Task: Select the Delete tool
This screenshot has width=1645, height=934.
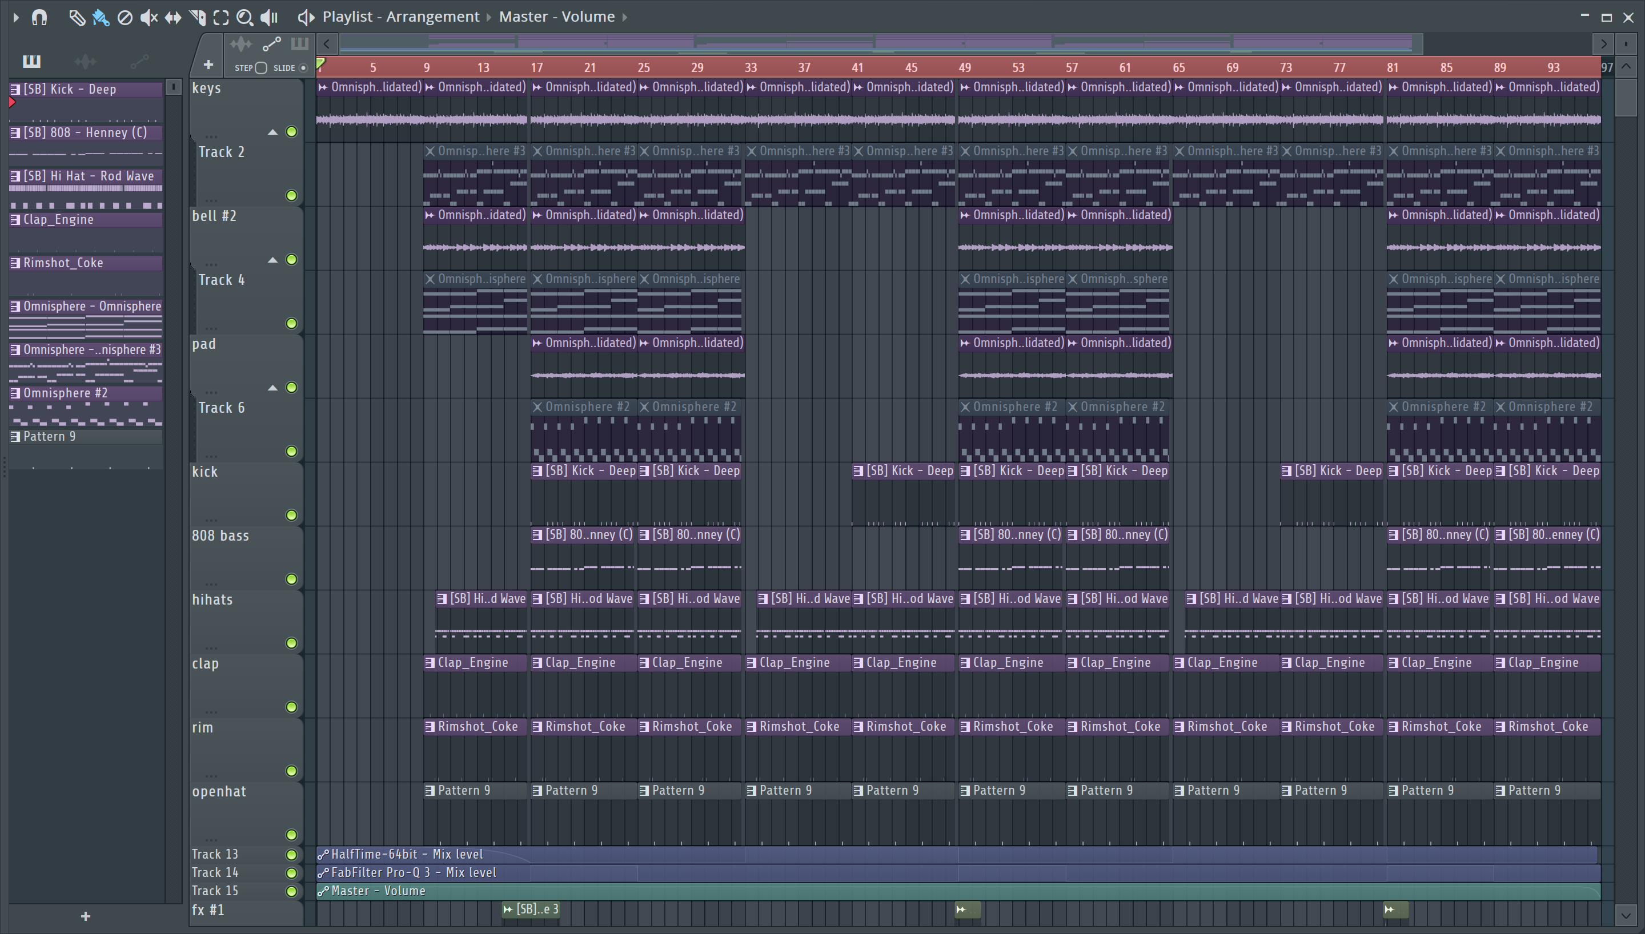Action: (x=125, y=17)
